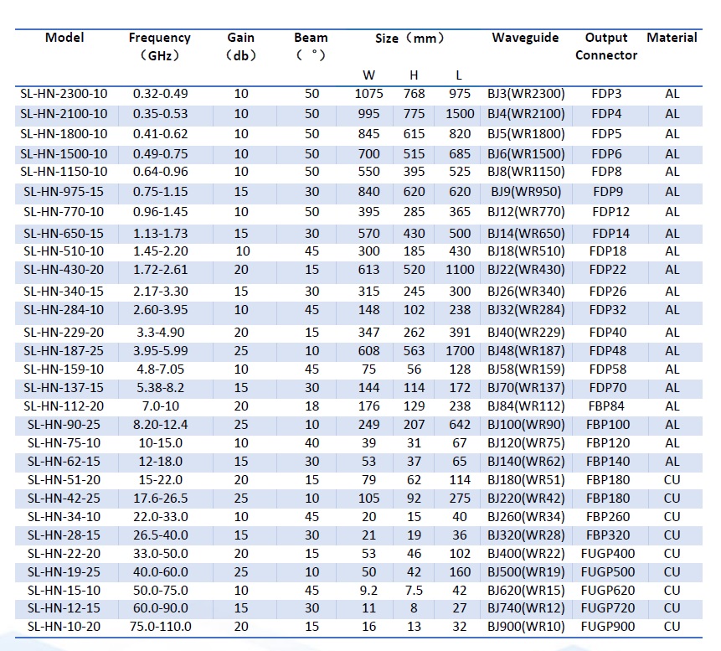Click output connector FDP12
Screen dimensions: 721x651
coord(610,212)
